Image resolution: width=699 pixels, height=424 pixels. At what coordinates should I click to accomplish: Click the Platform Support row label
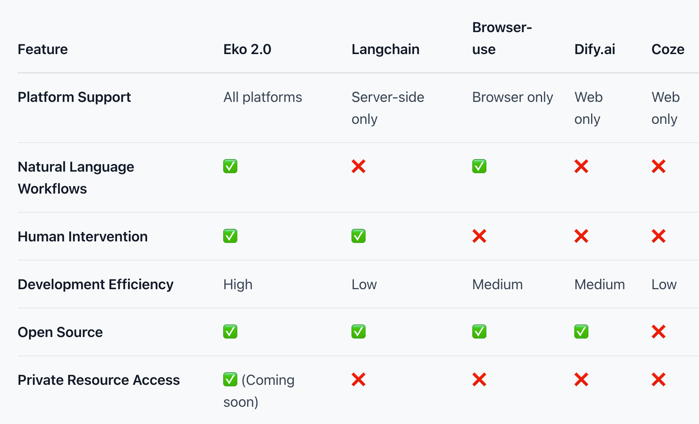(74, 97)
